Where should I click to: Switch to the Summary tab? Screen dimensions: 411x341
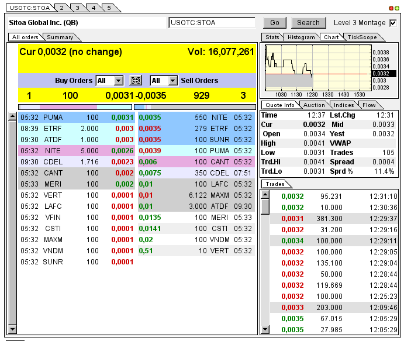click(x=60, y=37)
